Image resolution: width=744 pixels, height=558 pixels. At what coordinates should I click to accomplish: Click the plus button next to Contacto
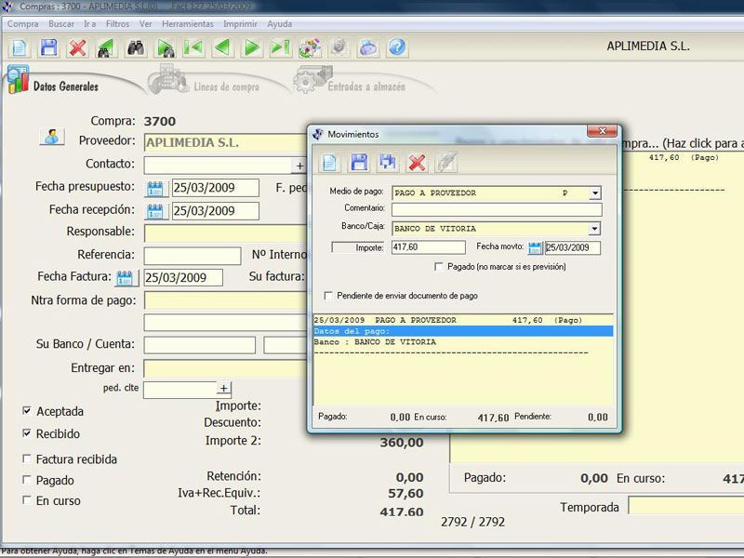coord(299,166)
